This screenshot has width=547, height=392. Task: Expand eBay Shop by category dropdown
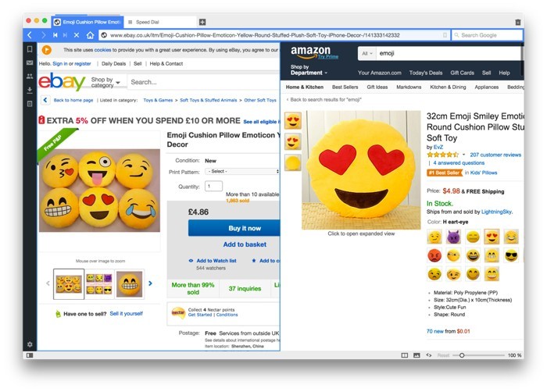[105, 82]
